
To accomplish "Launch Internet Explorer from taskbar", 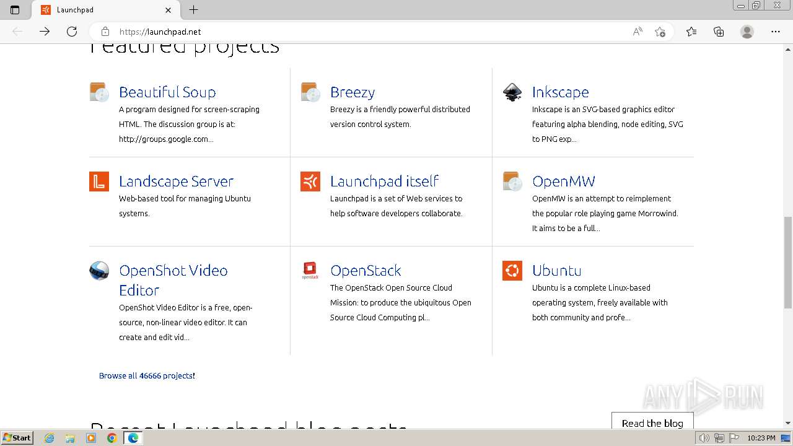I will [50, 438].
